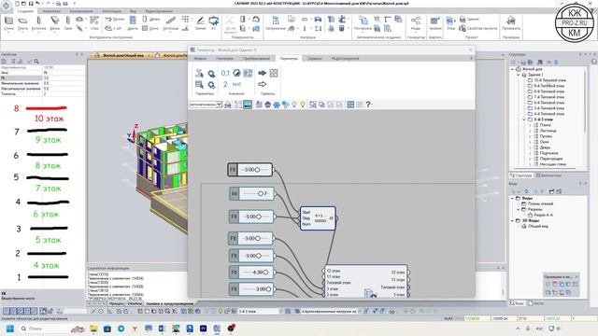This screenshot has width=598, height=336.
Task: Select the Балка (beam) tool
Action: tap(55, 22)
